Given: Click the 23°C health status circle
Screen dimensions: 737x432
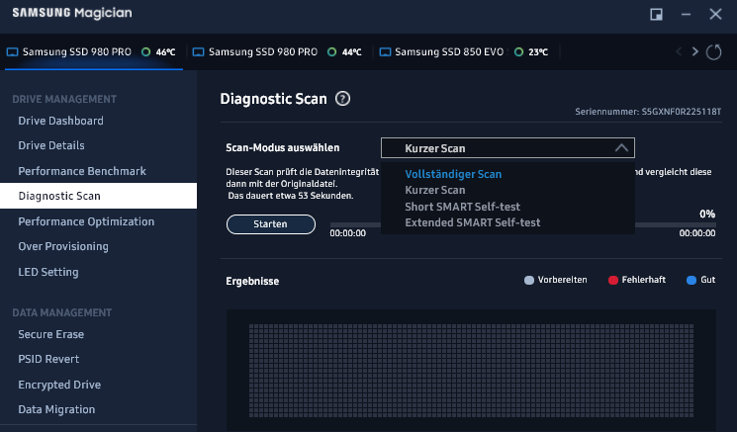Looking at the screenshot, I should click(x=518, y=51).
